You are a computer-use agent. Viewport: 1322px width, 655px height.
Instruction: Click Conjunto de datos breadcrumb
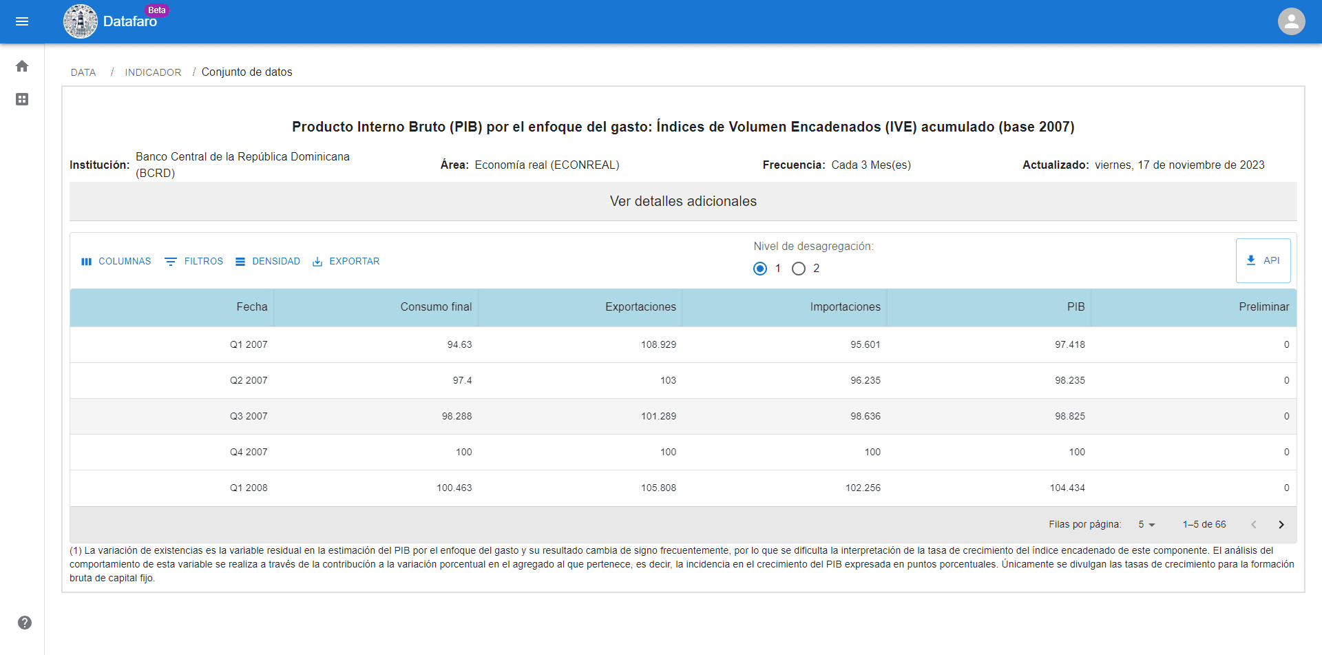click(247, 72)
